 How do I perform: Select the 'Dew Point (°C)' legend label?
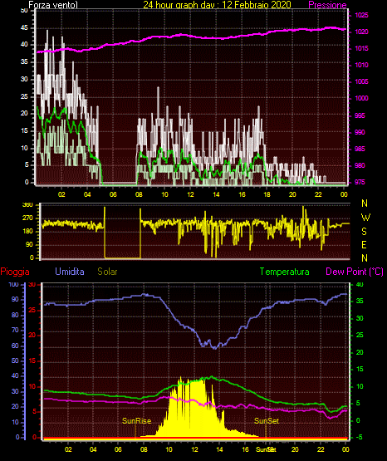point(355,272)
